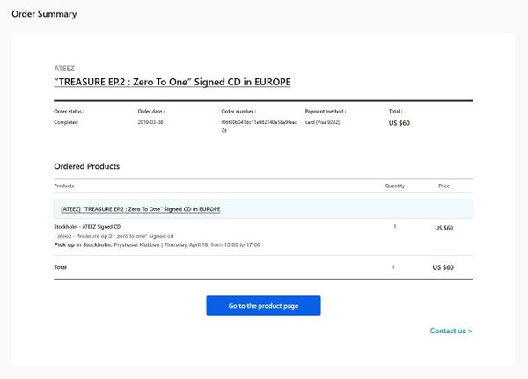528x379 pixels.
Task: Open the underlined product title under the ATEEZ label
Action: 172,82
